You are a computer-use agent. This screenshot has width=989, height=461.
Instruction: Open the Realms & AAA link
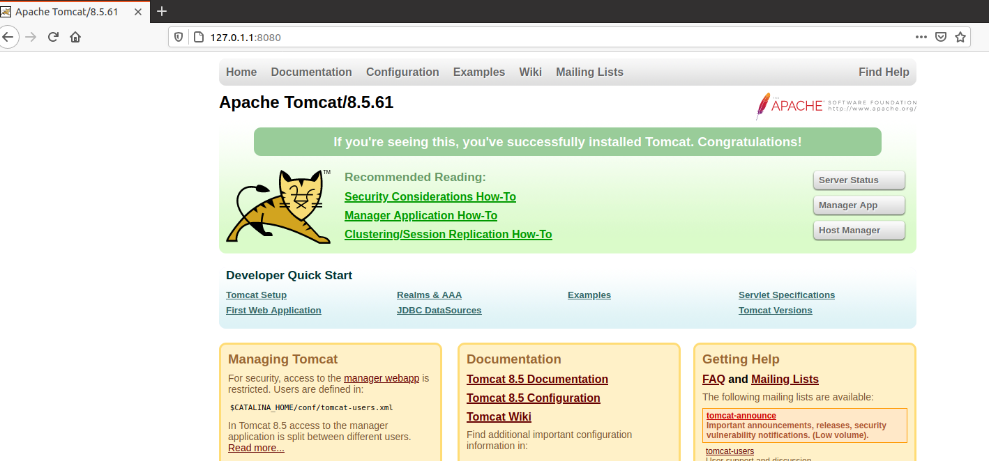[429, 295]
